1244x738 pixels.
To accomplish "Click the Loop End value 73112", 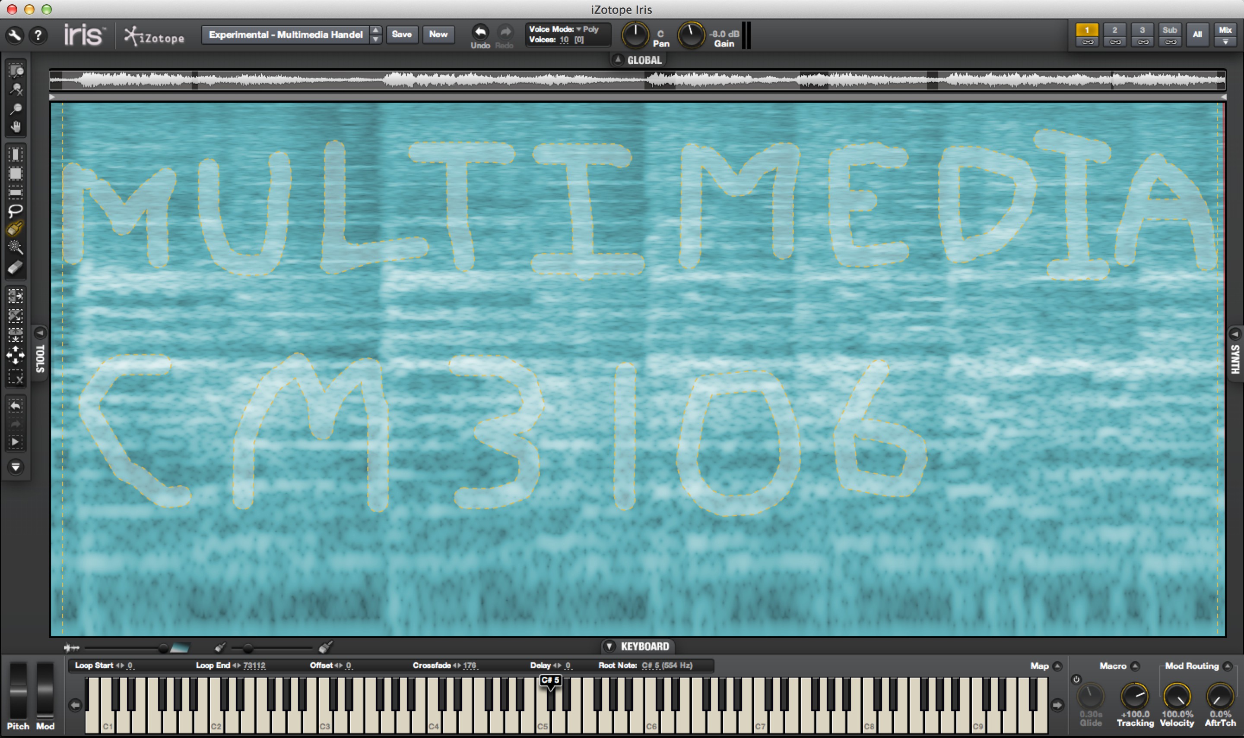I will [254, 665].
